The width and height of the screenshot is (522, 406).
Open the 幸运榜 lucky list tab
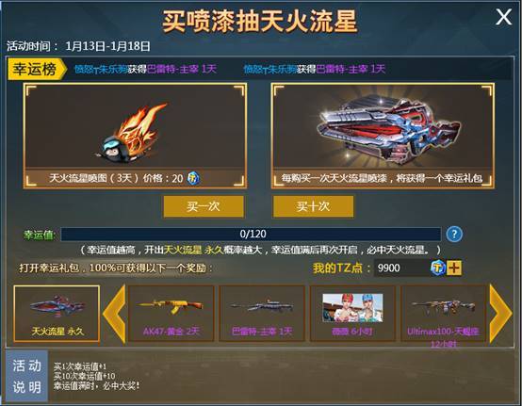point(37,69)
